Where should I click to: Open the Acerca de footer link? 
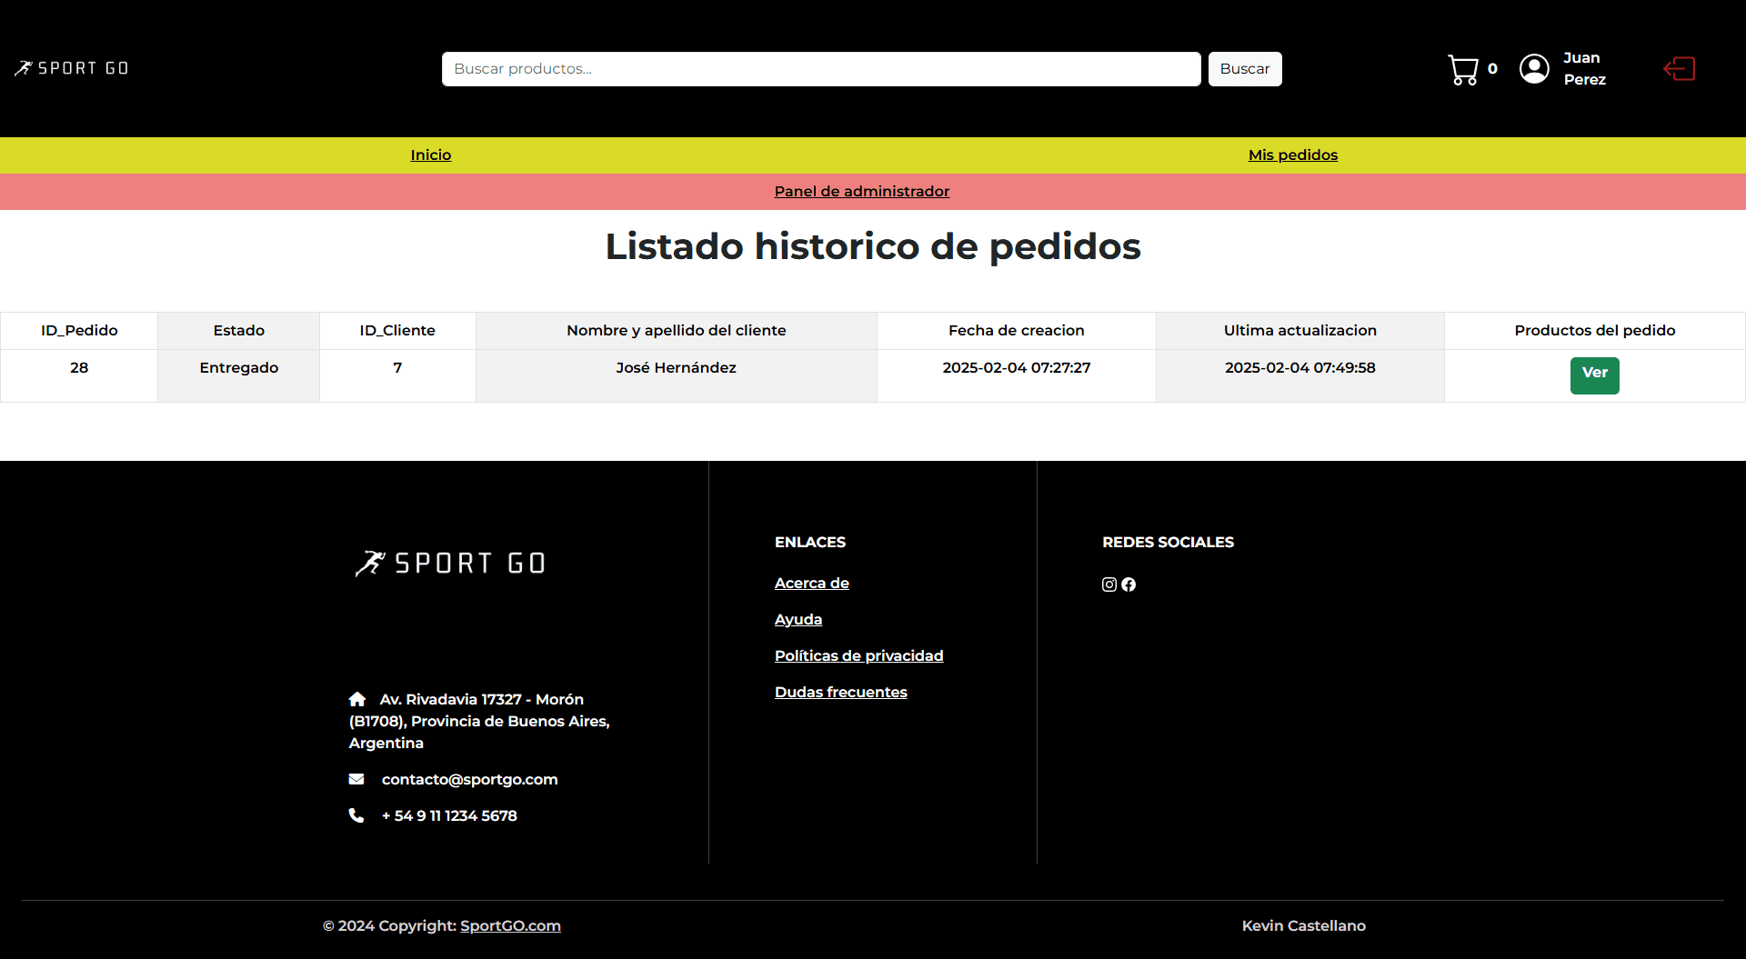tap(811, 584)
